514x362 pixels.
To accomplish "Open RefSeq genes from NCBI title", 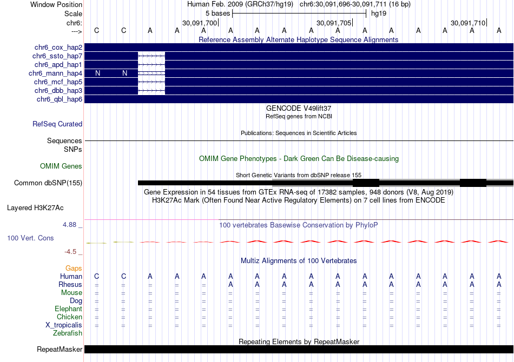I will [x=299, y=116].
